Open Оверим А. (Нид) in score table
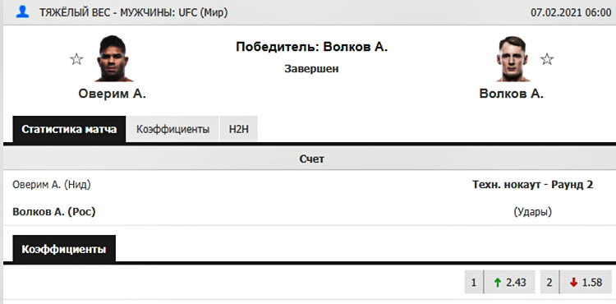Viewport: 616px width, 304px height. 52,185
